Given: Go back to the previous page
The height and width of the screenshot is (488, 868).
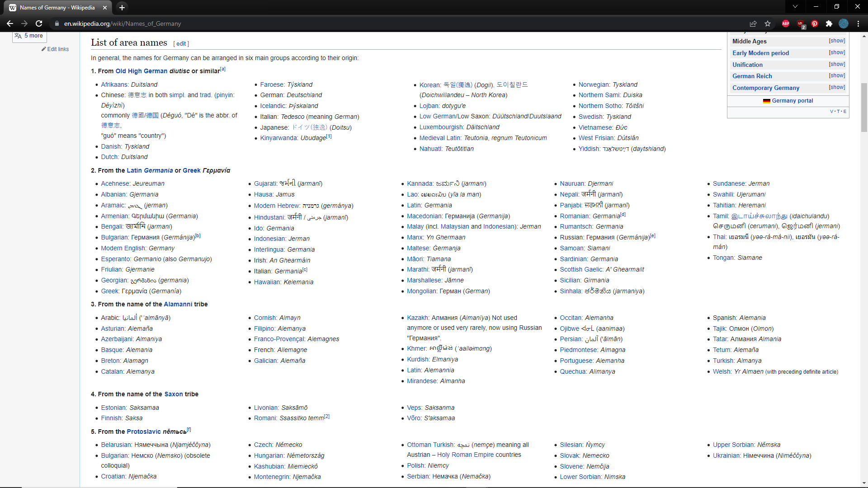Looking at the screenshot, I should coord(9,23).
